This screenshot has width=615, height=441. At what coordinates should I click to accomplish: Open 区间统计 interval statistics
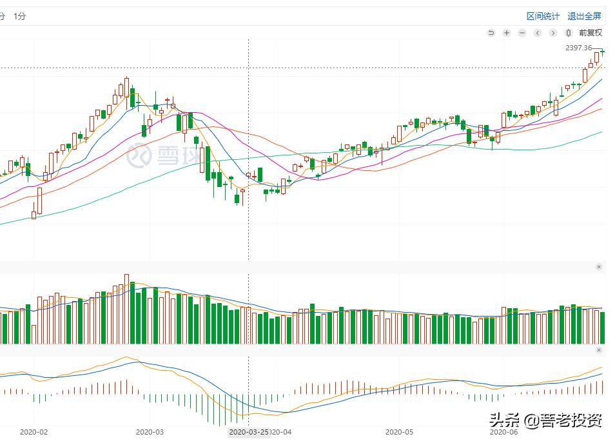[543, 16]
